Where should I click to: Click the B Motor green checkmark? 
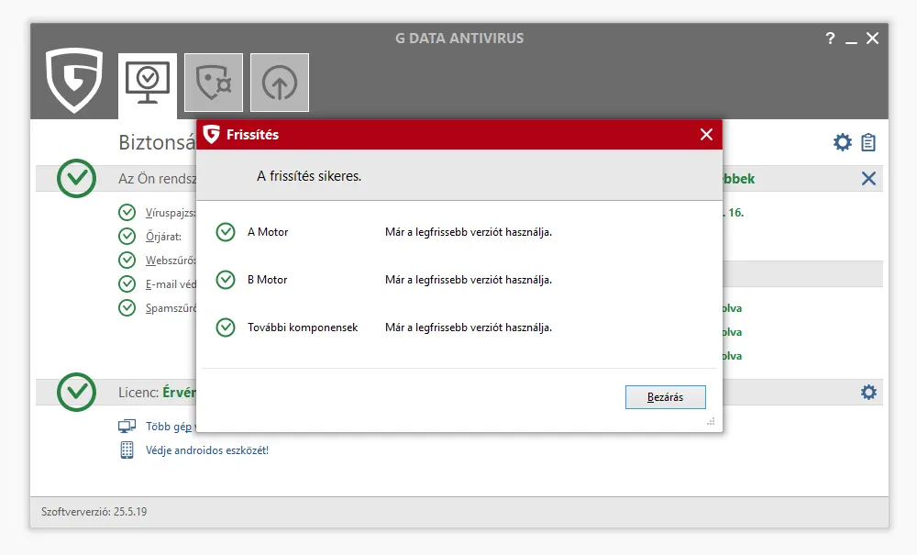(226, 280)
